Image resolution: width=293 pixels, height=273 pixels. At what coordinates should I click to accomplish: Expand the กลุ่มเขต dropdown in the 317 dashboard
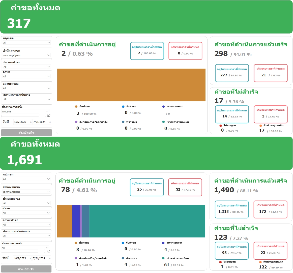(x=49, y=43)
